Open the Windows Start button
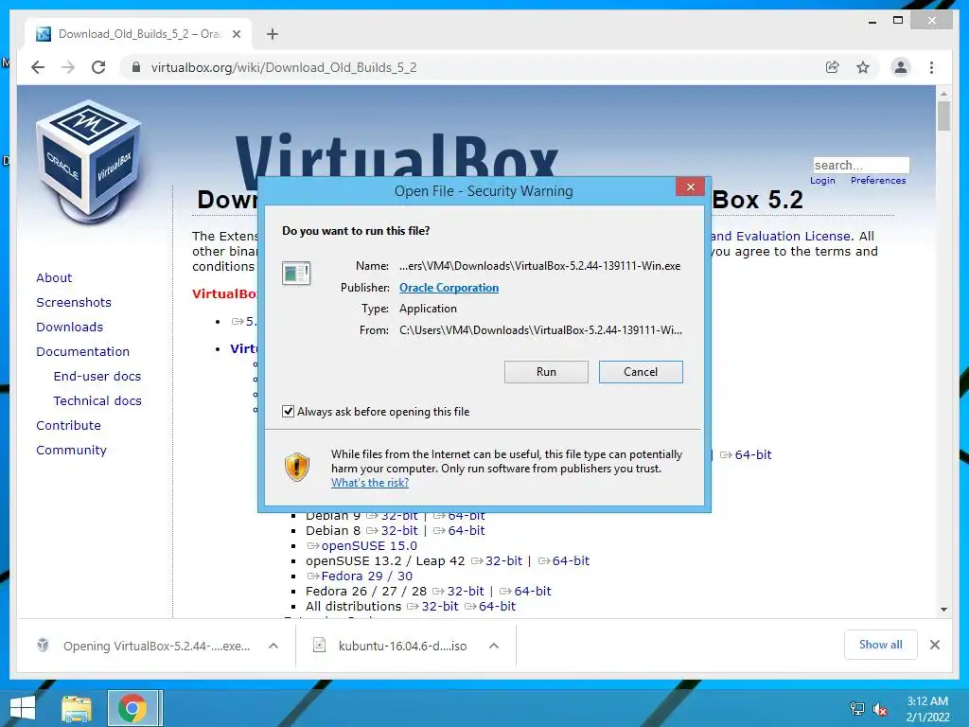 [23, 708]
